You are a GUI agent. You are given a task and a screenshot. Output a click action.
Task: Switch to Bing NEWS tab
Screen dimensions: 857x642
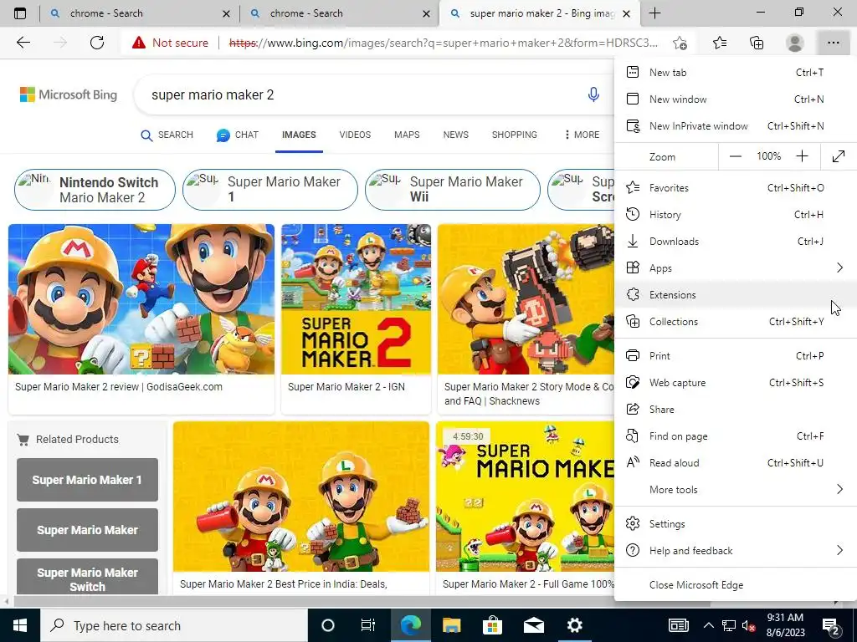[456, 135]
